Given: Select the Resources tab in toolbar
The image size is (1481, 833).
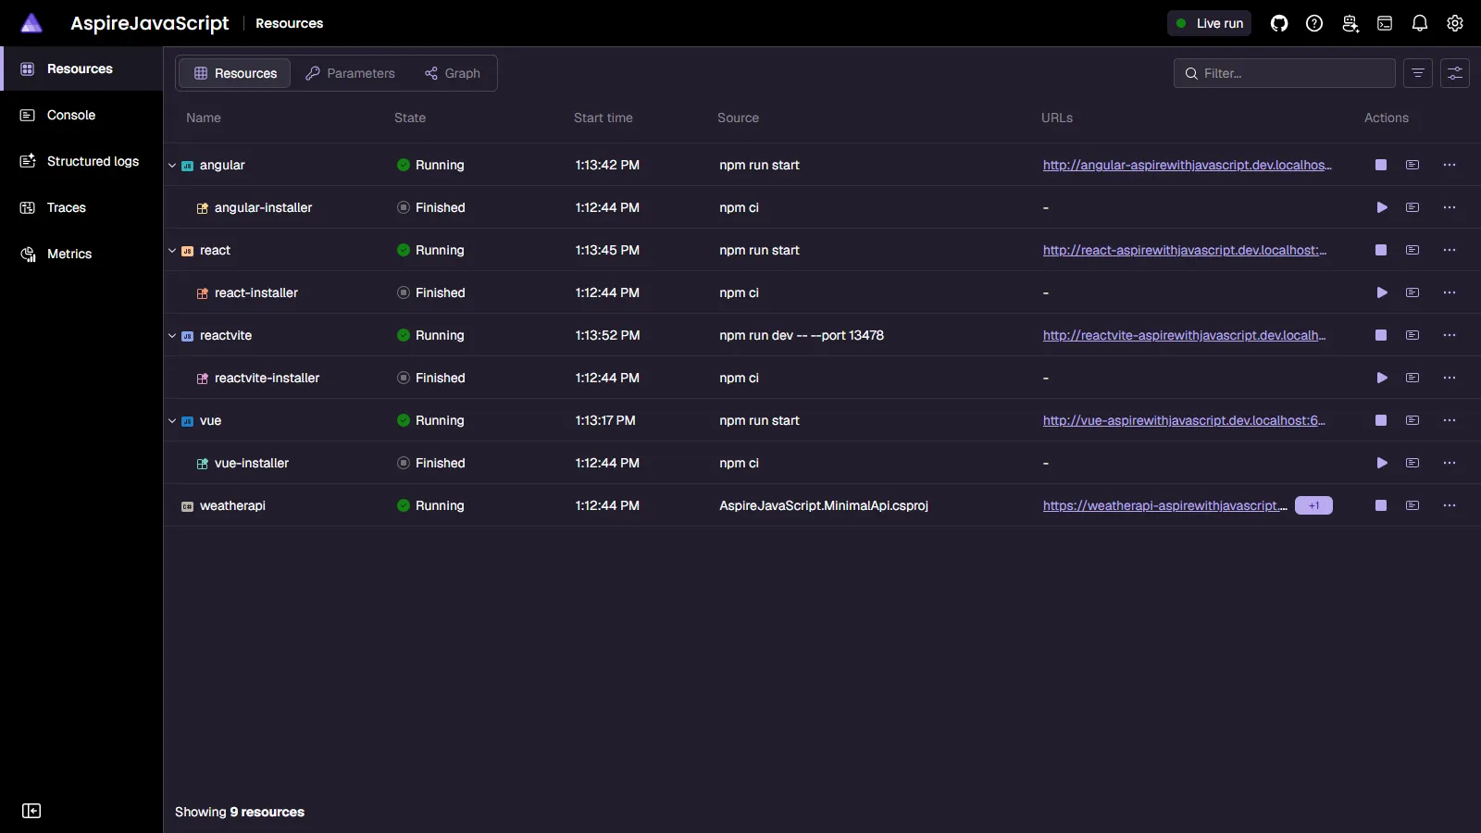Looking at the screenshot, I should pyautogui.click(x=235, y=73).
